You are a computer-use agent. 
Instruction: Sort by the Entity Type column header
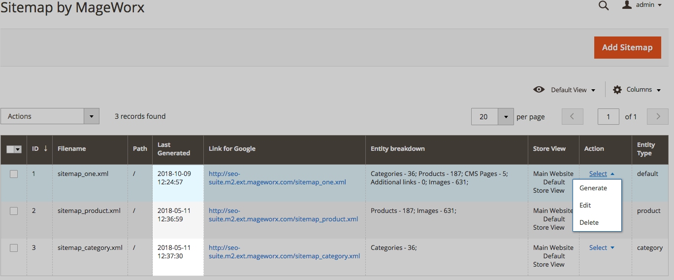pos(650,149)
